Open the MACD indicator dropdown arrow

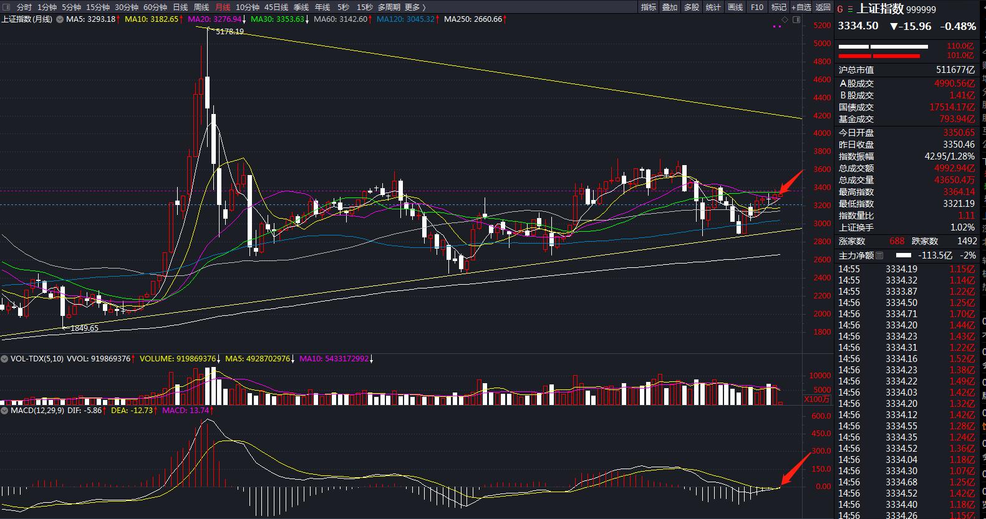pyautogui.click(x=4, y=411)
